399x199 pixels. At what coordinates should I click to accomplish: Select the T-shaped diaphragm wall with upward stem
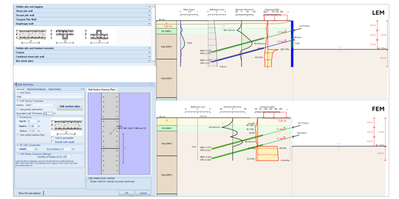click(99, 36)
